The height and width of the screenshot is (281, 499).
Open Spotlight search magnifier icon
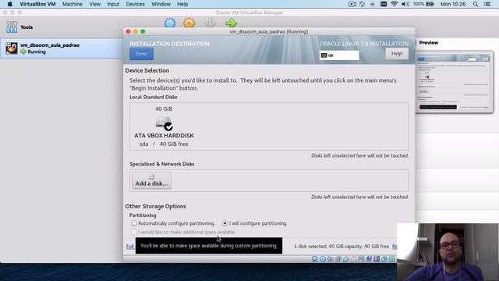point(476,4)
